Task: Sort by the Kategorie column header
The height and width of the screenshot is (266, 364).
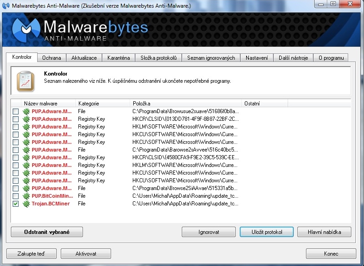Action: pyautogui.click(x=102, y=104)
